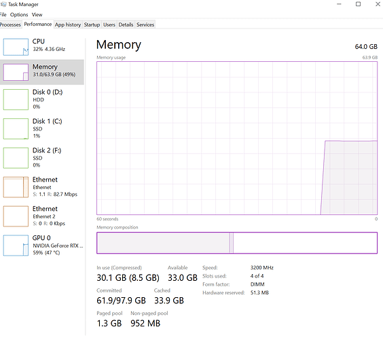Screen dimensions: 383x340
Task: Open the View menu
Action: coord(37,15)
